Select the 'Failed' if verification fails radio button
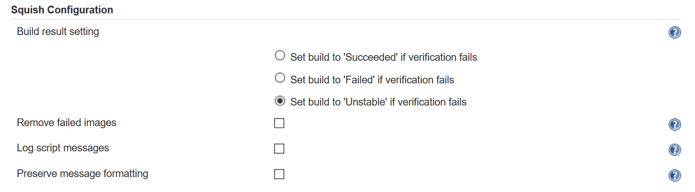Viewport: 695px width, 192px height. (279, 78)
